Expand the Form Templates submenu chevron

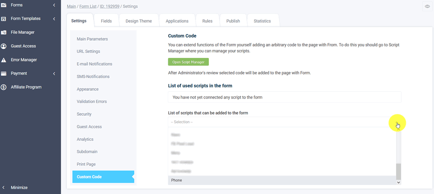point(54,19)
